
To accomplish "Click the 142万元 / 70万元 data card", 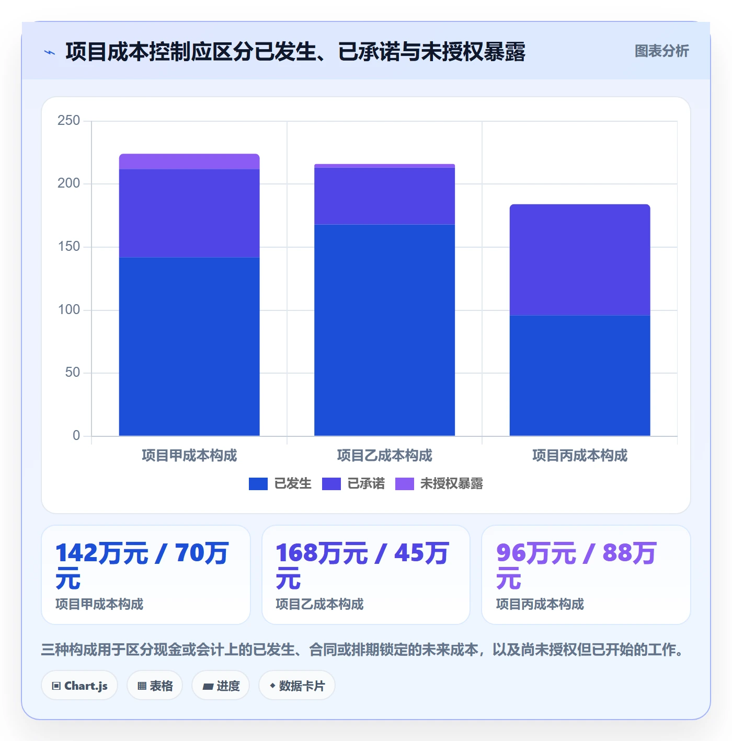I will pyautogui.click(x=146, y=575).
